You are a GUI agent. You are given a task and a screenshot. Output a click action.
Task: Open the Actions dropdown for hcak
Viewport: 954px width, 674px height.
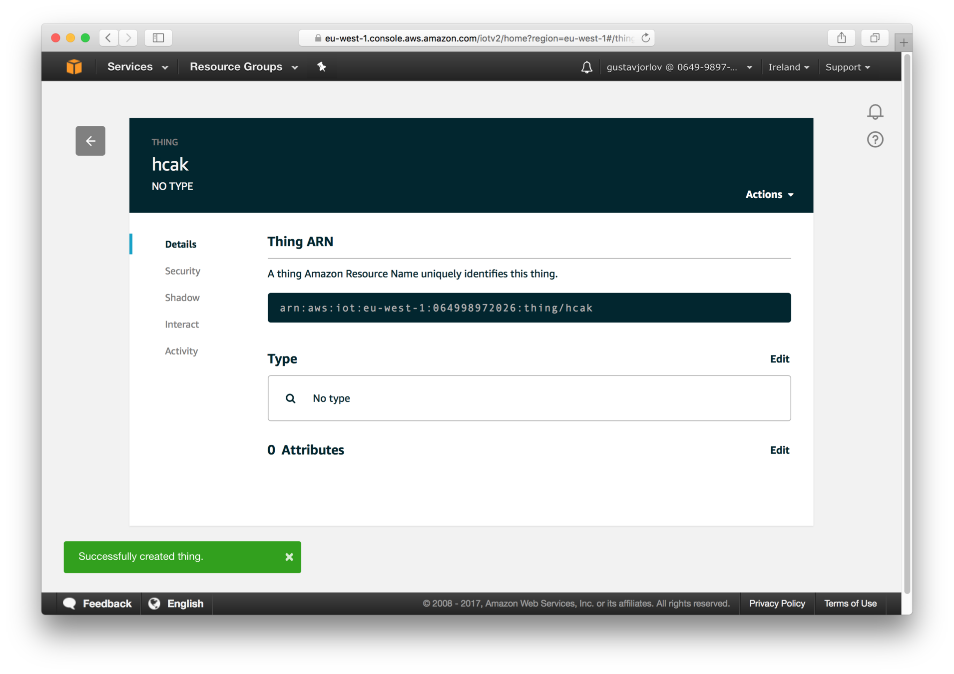click(x=769, y=194)
